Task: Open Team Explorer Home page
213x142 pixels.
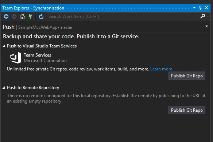Action: coord(22,16)
